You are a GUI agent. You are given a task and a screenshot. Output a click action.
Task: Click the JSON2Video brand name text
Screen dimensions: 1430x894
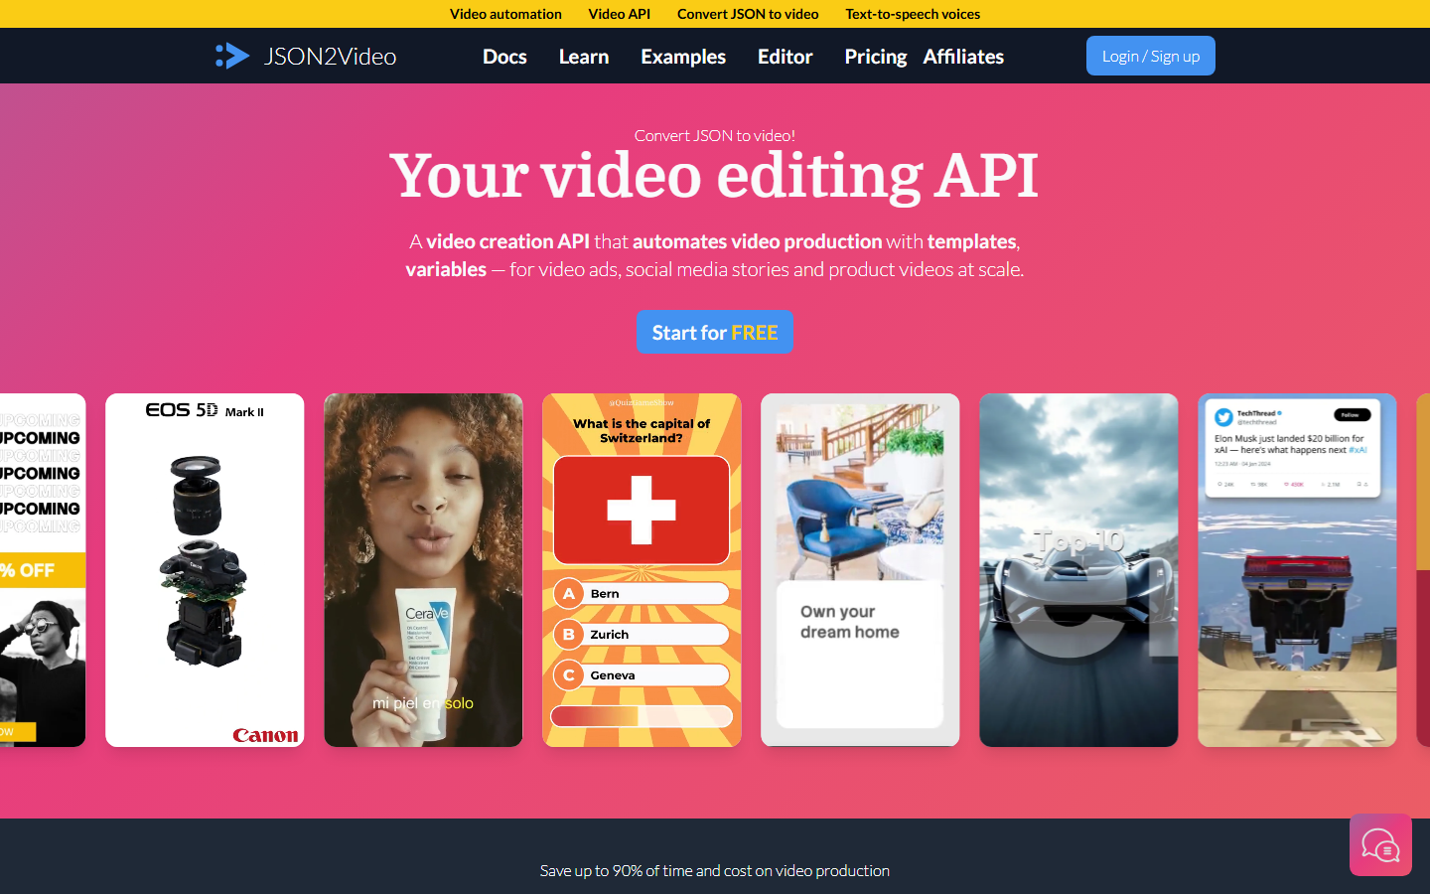[x=331, y=57]
